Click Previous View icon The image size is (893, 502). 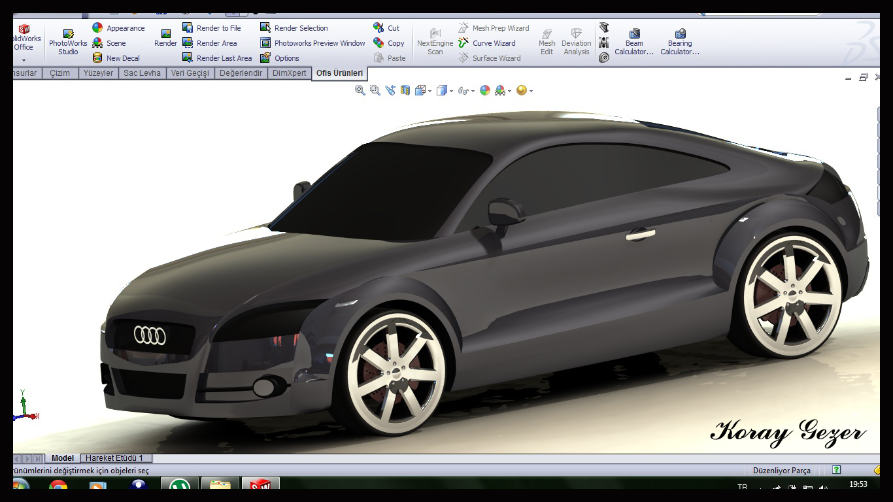click(390, 91)
